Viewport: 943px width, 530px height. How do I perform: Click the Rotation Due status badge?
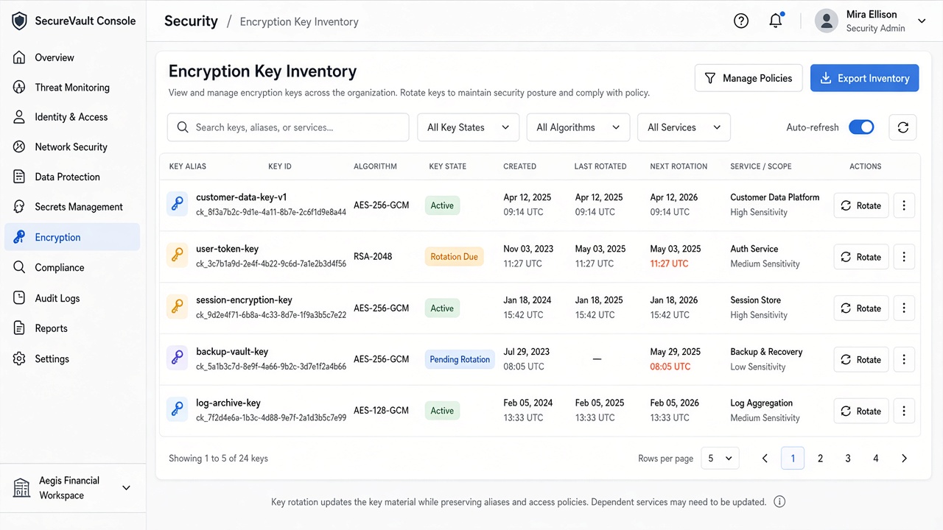coord(454,257)
